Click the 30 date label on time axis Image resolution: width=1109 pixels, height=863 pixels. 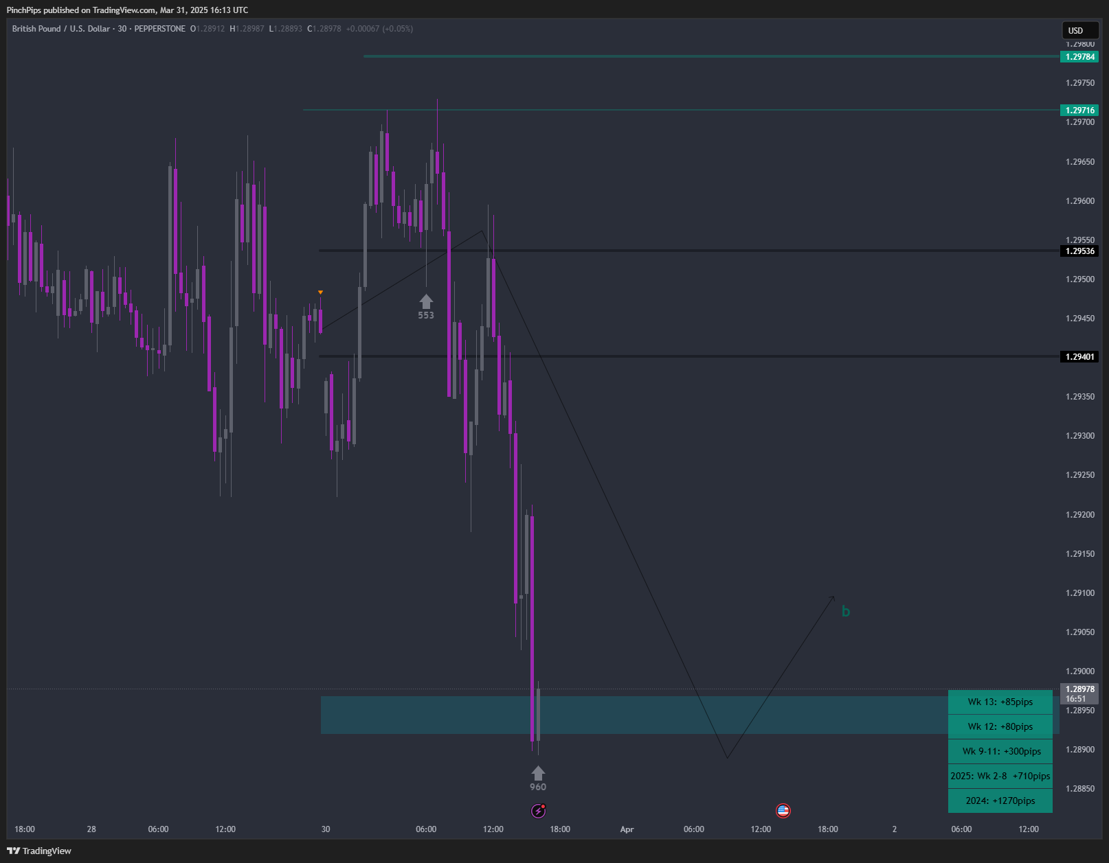point(326,829)
